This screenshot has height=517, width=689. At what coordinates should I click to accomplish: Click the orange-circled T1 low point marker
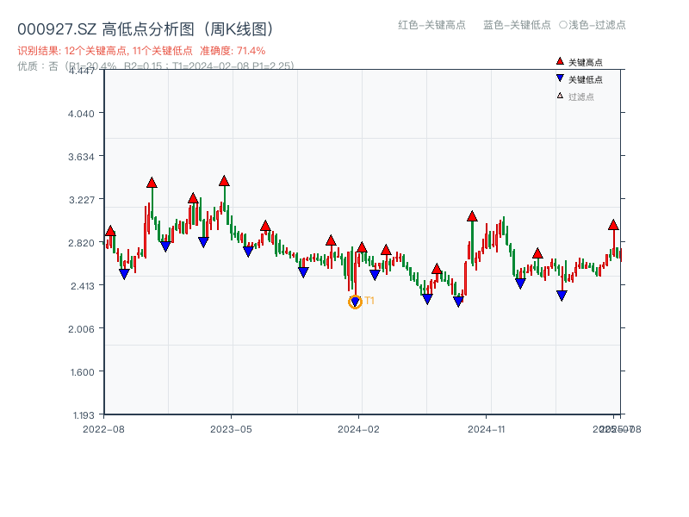[x=355, y=302]
